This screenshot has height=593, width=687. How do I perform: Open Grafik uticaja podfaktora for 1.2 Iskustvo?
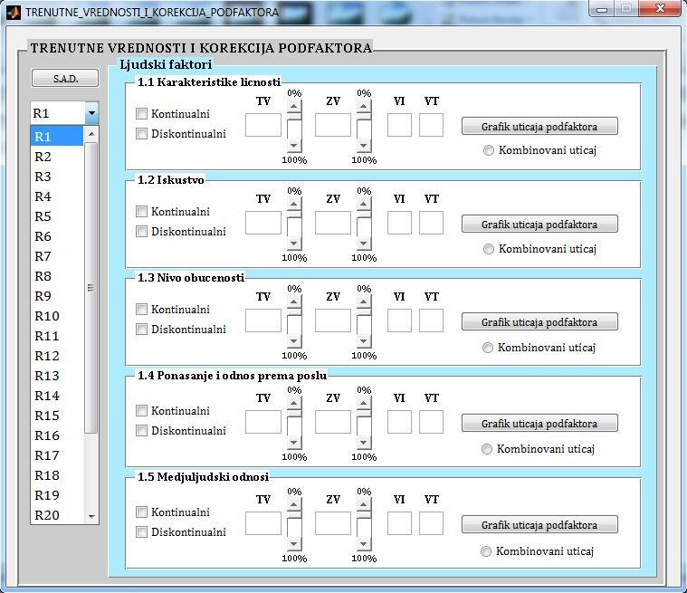pyautogui.click(x=539, y=224)
